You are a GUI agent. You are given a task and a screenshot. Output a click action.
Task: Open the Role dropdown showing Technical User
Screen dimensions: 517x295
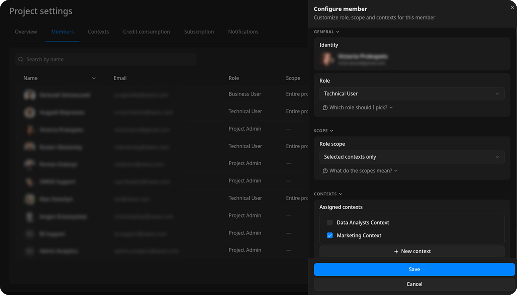point(412,94)
